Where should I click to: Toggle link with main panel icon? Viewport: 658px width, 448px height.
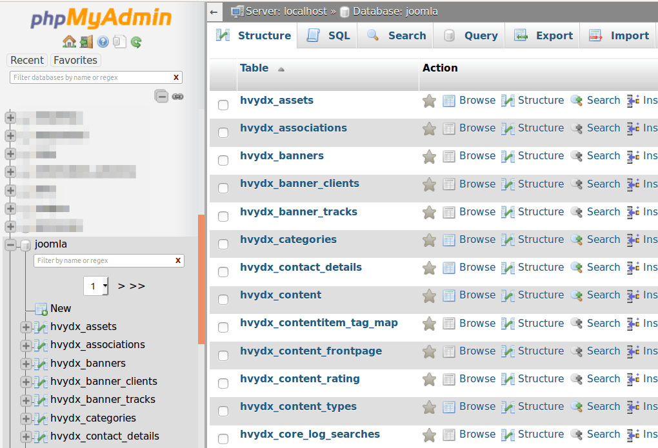[178, 97]
